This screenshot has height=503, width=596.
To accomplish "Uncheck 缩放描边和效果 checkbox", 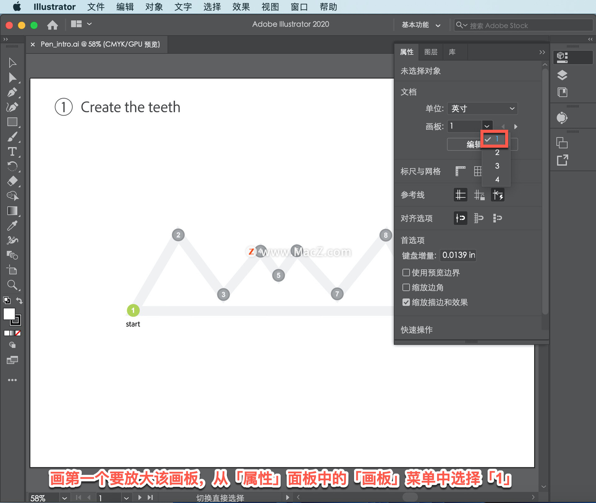I will [x=406, y=302].
